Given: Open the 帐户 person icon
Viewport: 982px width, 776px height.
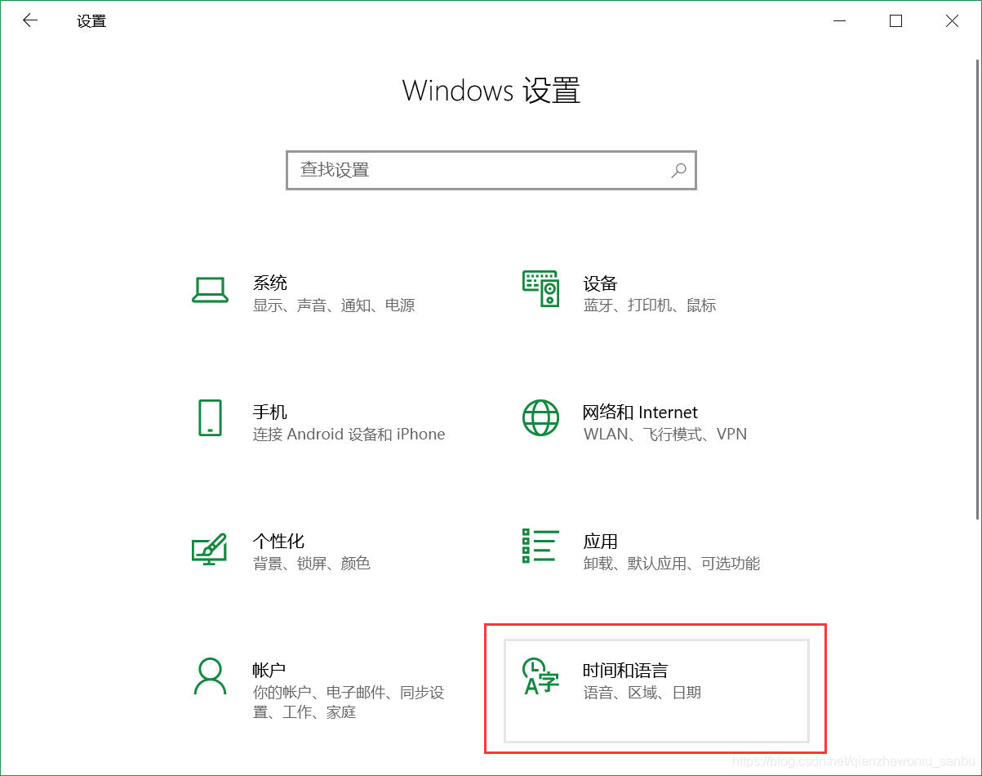Looking at the screenshot, I should [210, 676].
